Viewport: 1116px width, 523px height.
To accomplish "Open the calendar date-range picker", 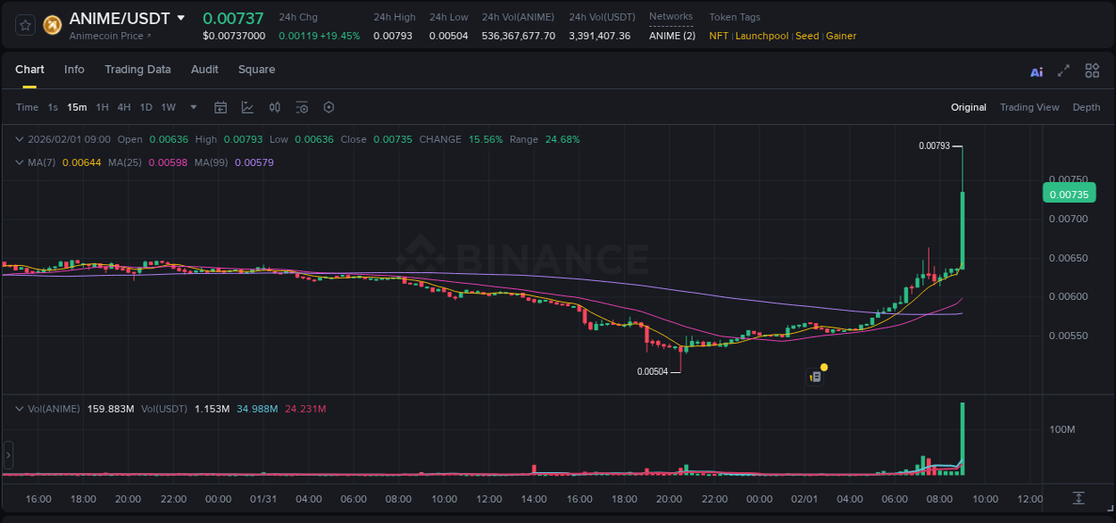I will click(221, 107).
